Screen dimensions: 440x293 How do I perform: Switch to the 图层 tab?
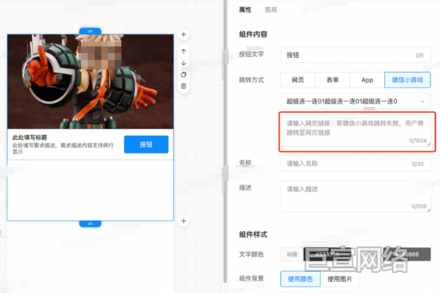[x=271, y=10]
